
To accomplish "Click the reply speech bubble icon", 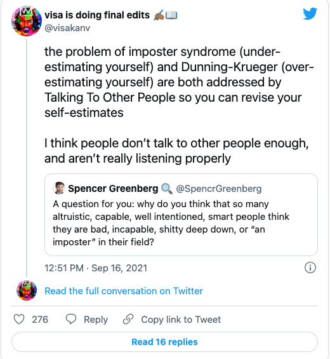I will click(x=71, y=319).
